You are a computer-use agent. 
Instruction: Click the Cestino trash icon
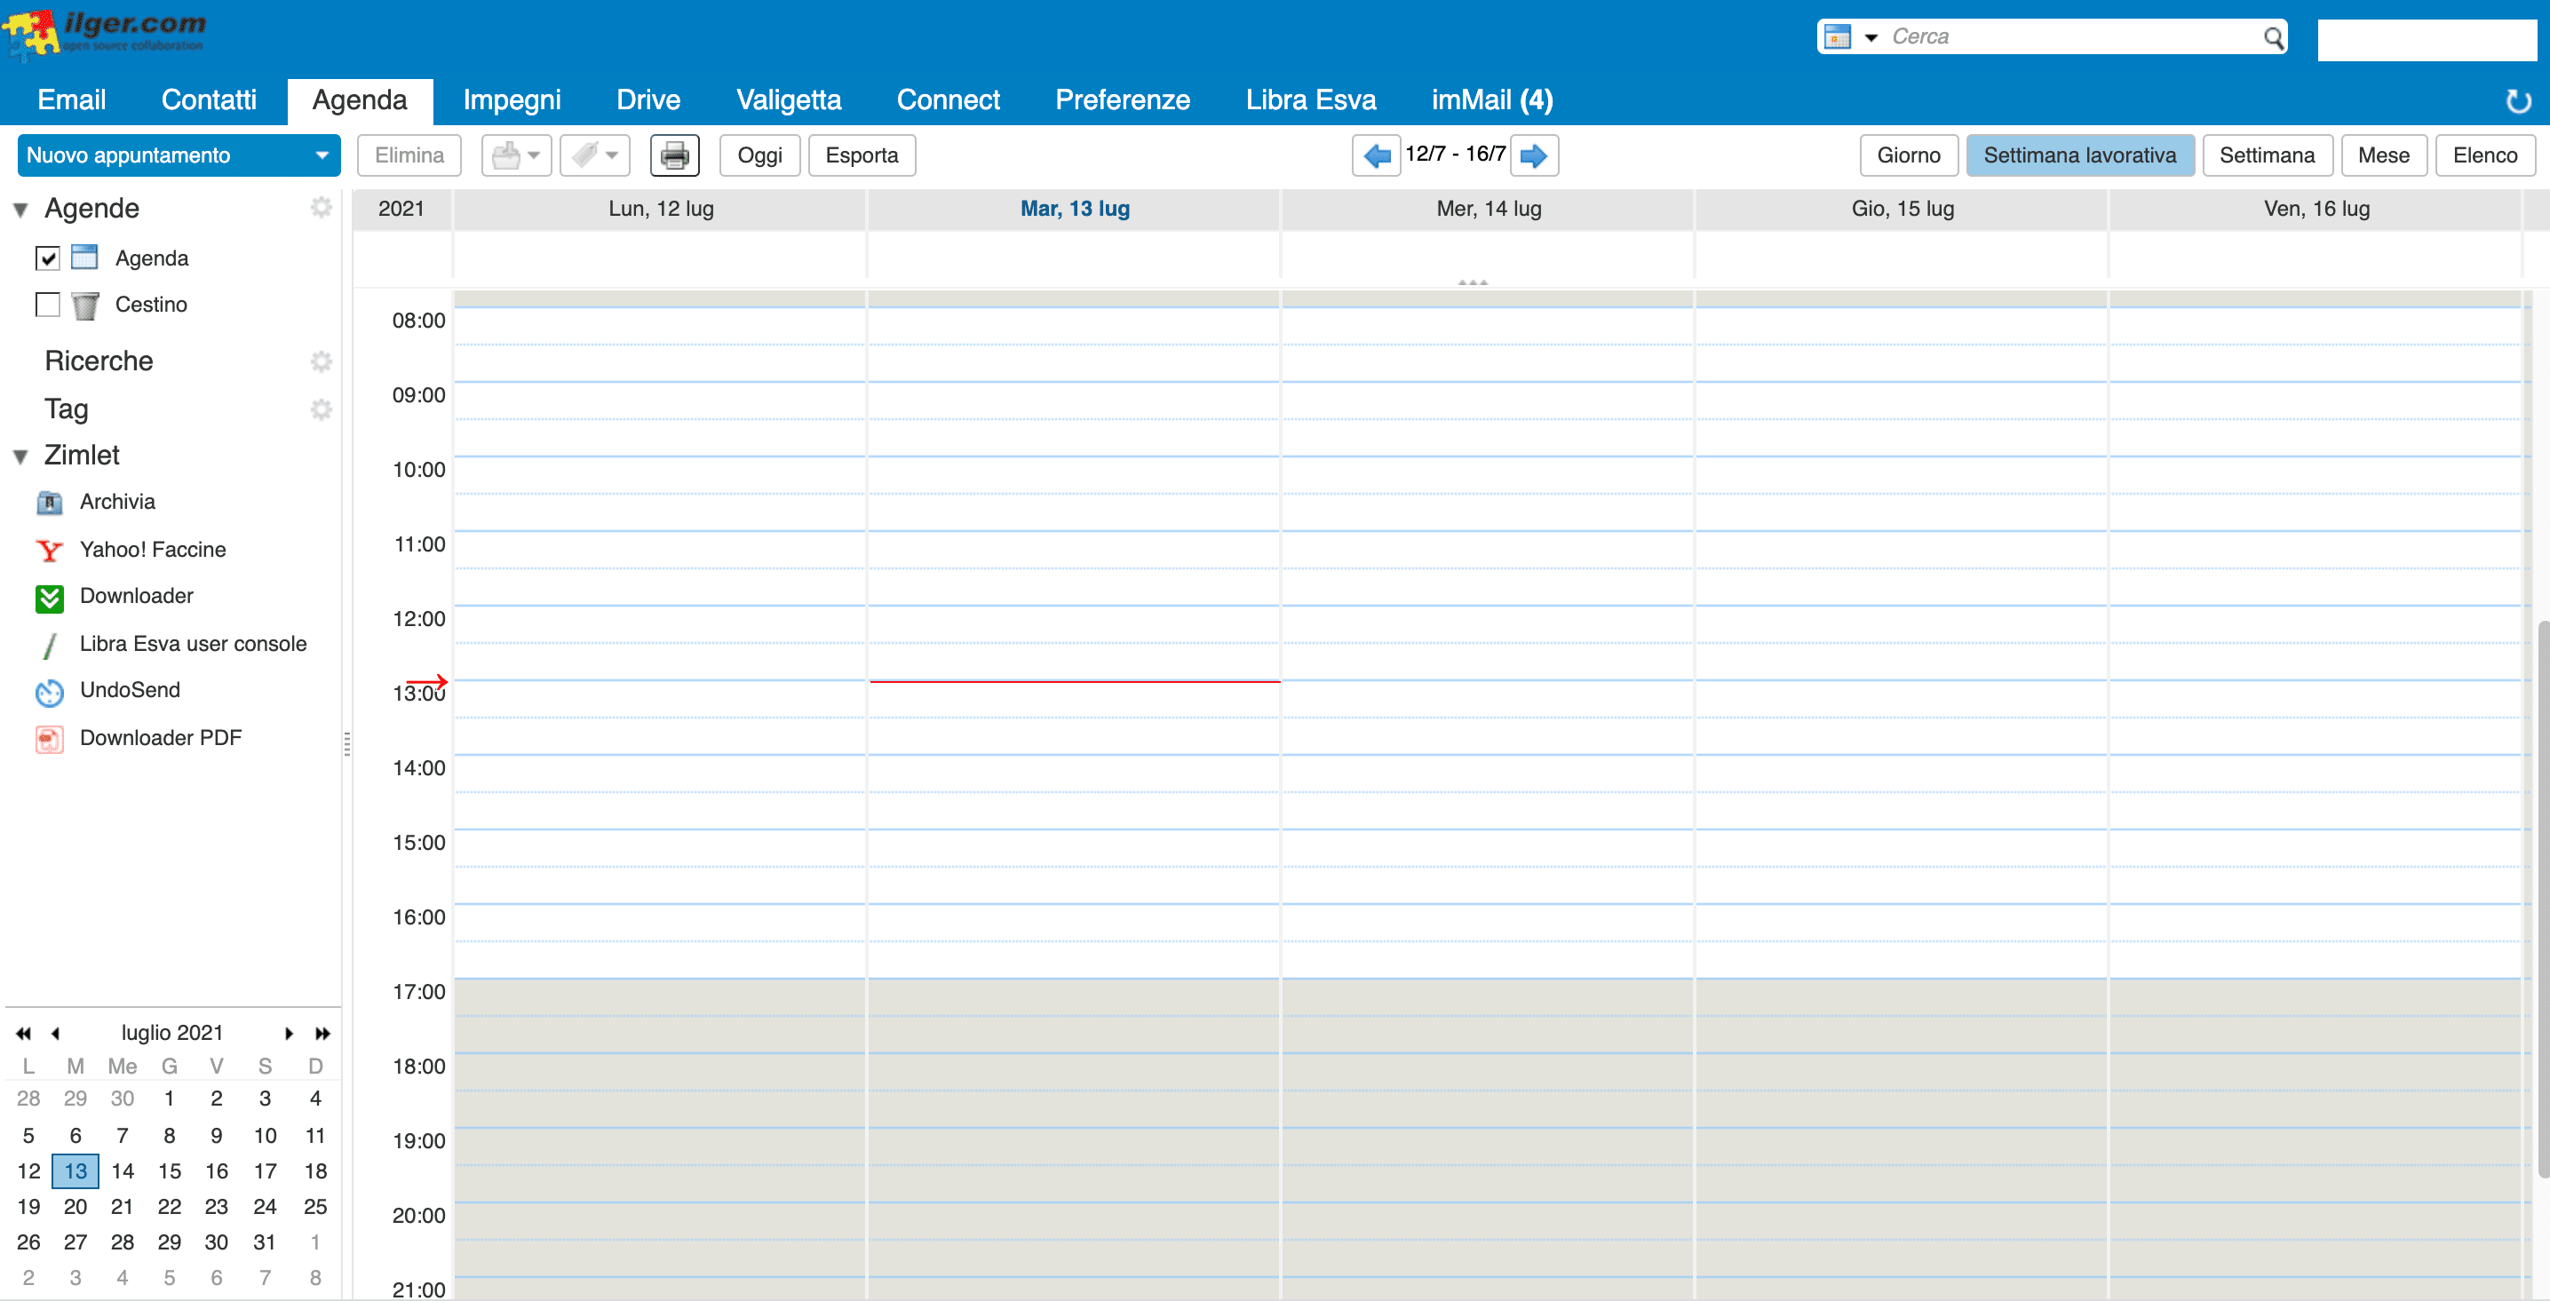tap(85, 305)
